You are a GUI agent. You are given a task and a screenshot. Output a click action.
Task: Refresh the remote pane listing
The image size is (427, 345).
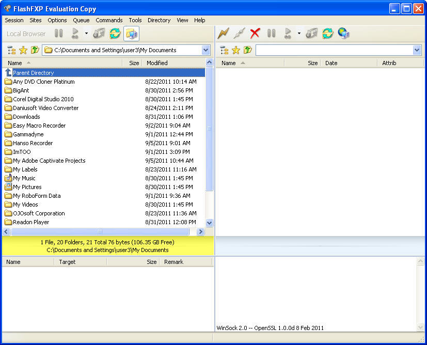[x=327, y=34]
